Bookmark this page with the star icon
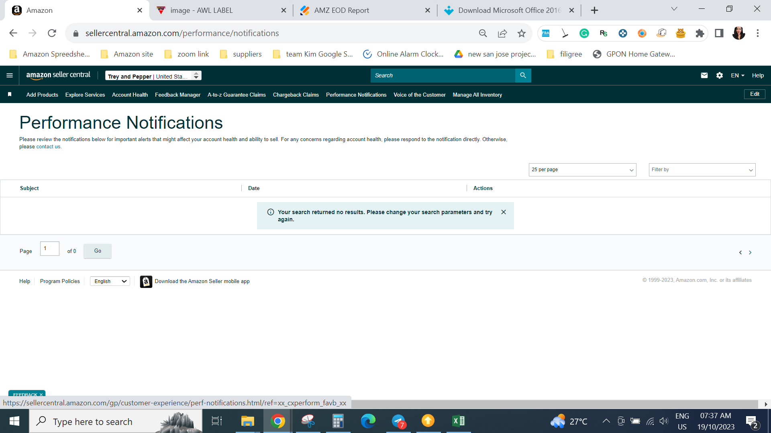The image size is (771, 433). pos(522,33)
